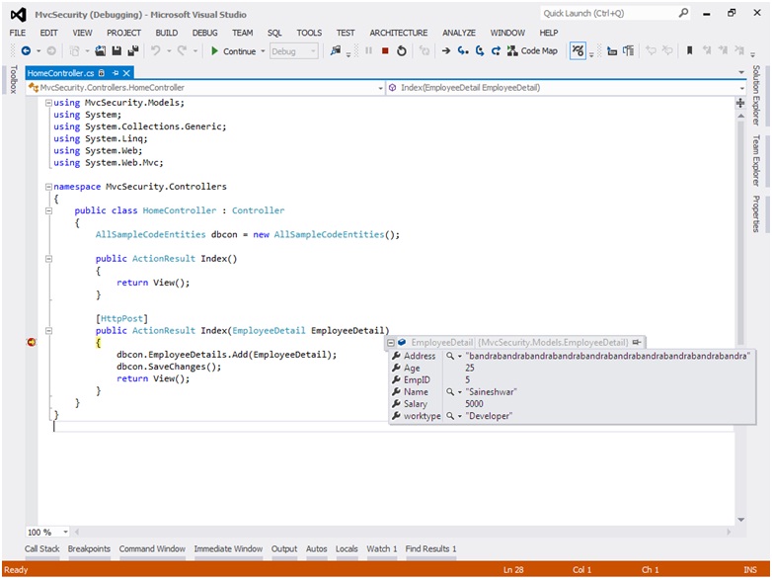Click the Toggle Bookmark icon
The height and width of the screenshot is (580, 772).
(x=690, y=50)
